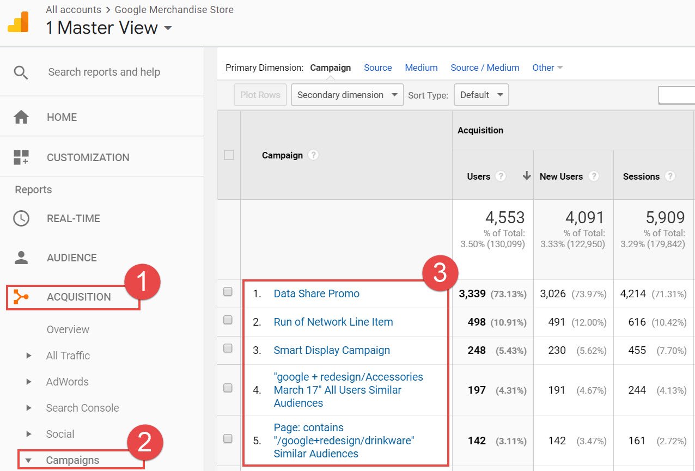Toggle the select-all checkbox in table header
695x471 pixels.
(229, 155)
